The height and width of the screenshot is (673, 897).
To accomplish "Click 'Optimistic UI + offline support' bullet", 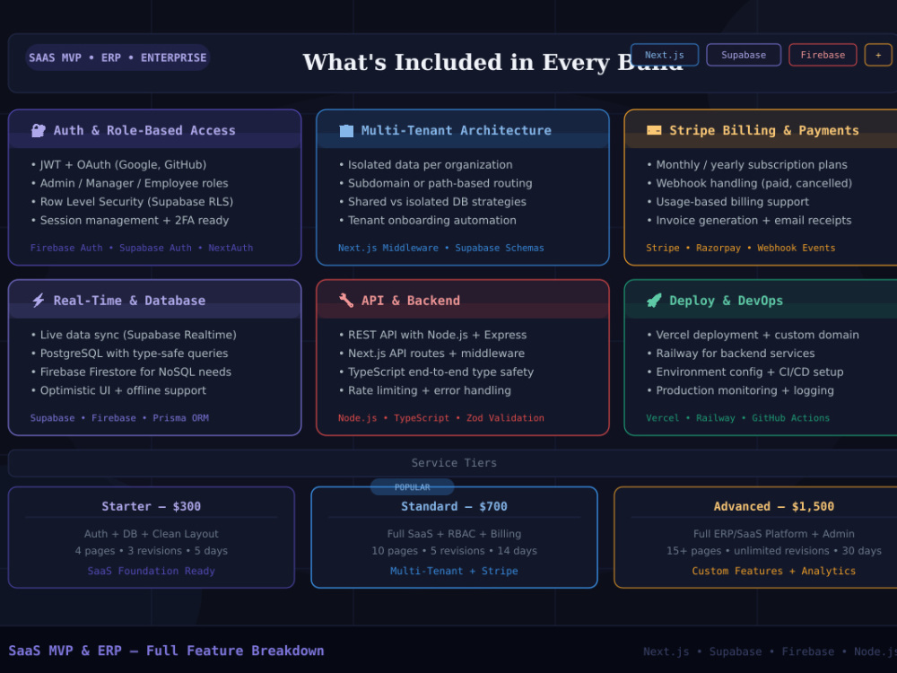I will click(118, 390).
